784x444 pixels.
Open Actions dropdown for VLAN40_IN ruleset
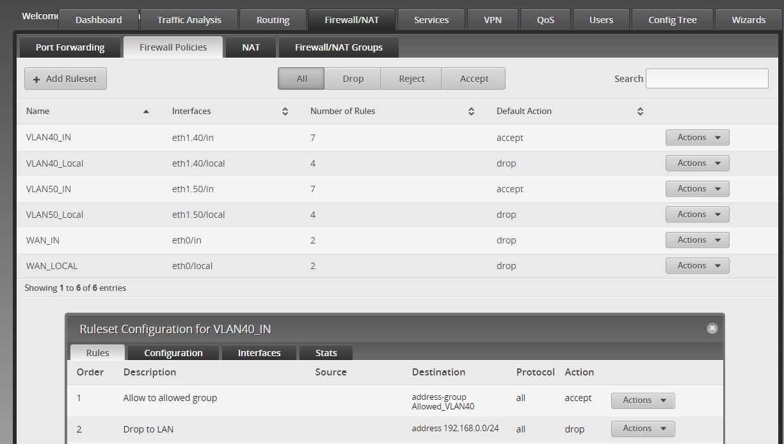click(697, 138)
